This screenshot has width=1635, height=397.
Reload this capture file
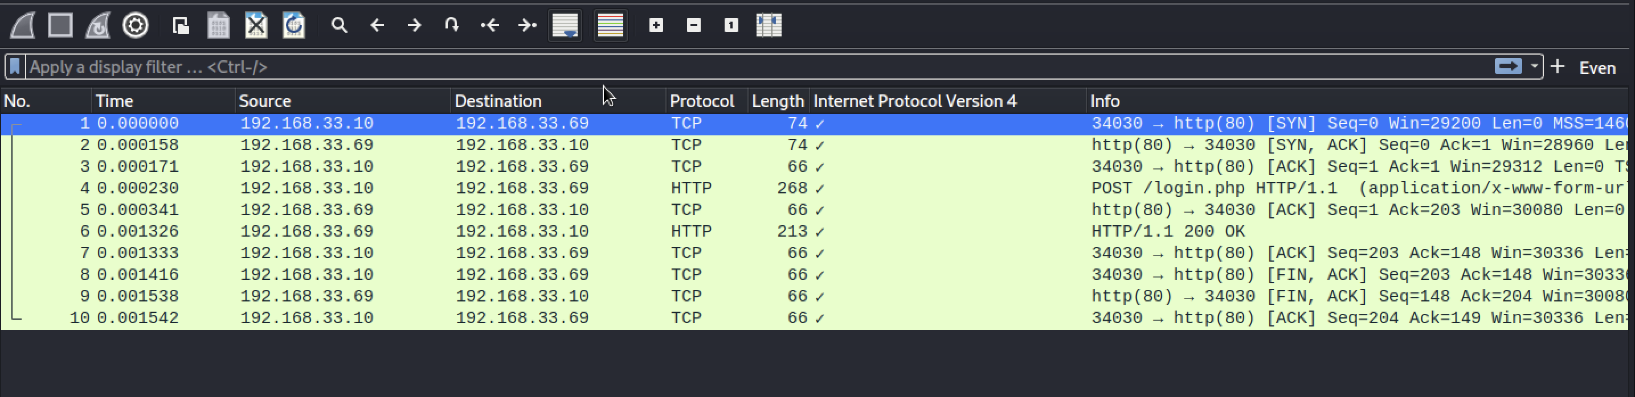point(293,26)
